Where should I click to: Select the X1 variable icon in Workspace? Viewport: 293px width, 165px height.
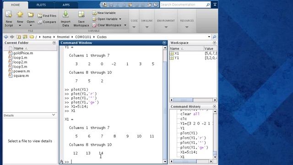point(172,53)
